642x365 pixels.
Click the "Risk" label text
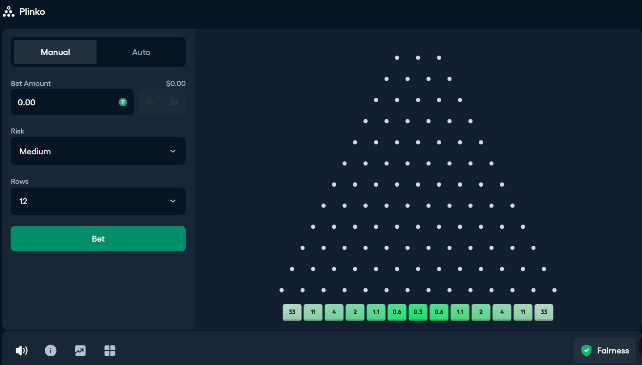18,131
